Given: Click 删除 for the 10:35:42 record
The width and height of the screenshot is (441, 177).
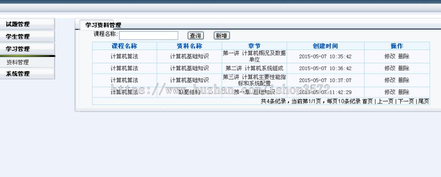Looking at the screenshot, I should (404, 56).
